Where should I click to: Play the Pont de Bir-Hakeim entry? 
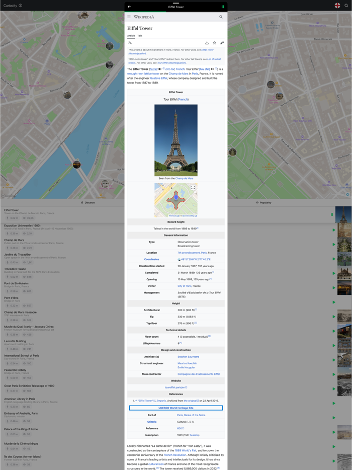point(334,288)
